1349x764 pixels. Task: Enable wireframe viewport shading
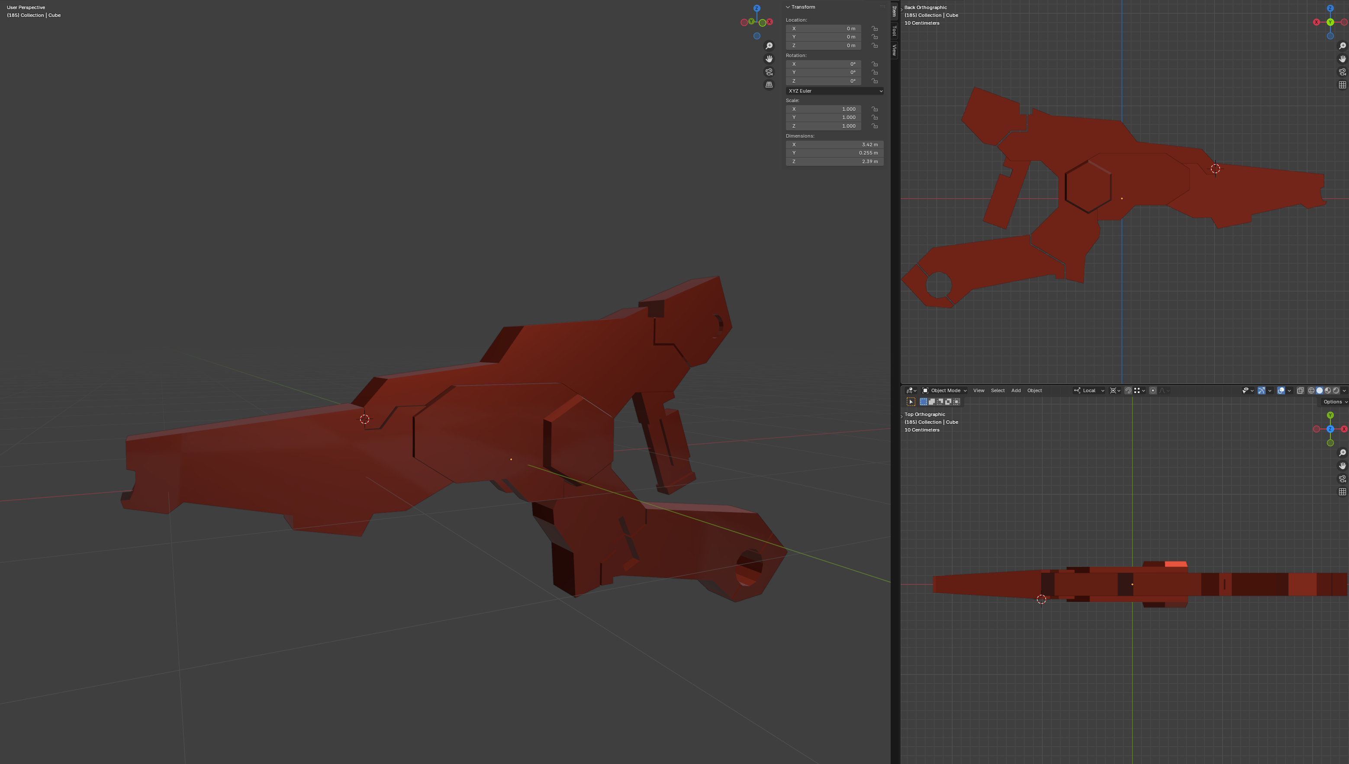click(x=1311, y=390)
